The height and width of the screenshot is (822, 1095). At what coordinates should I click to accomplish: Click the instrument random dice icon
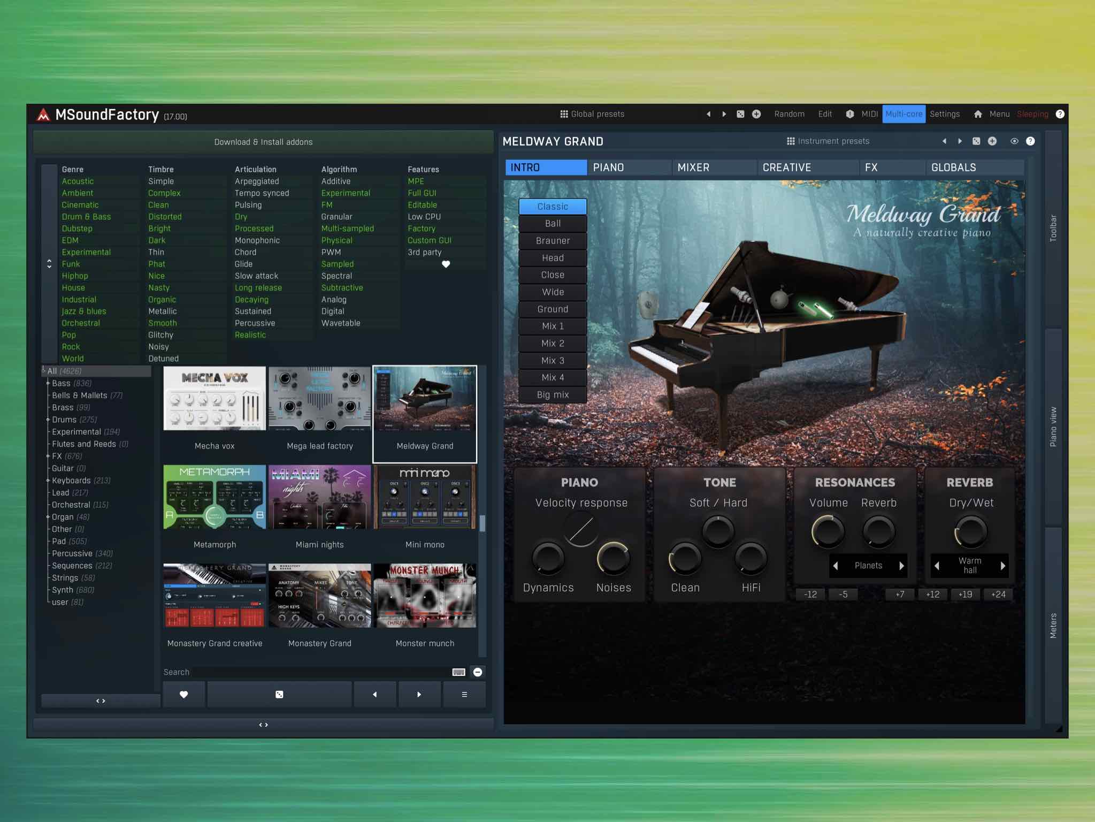pyautogui.click(x=976, y=141)
